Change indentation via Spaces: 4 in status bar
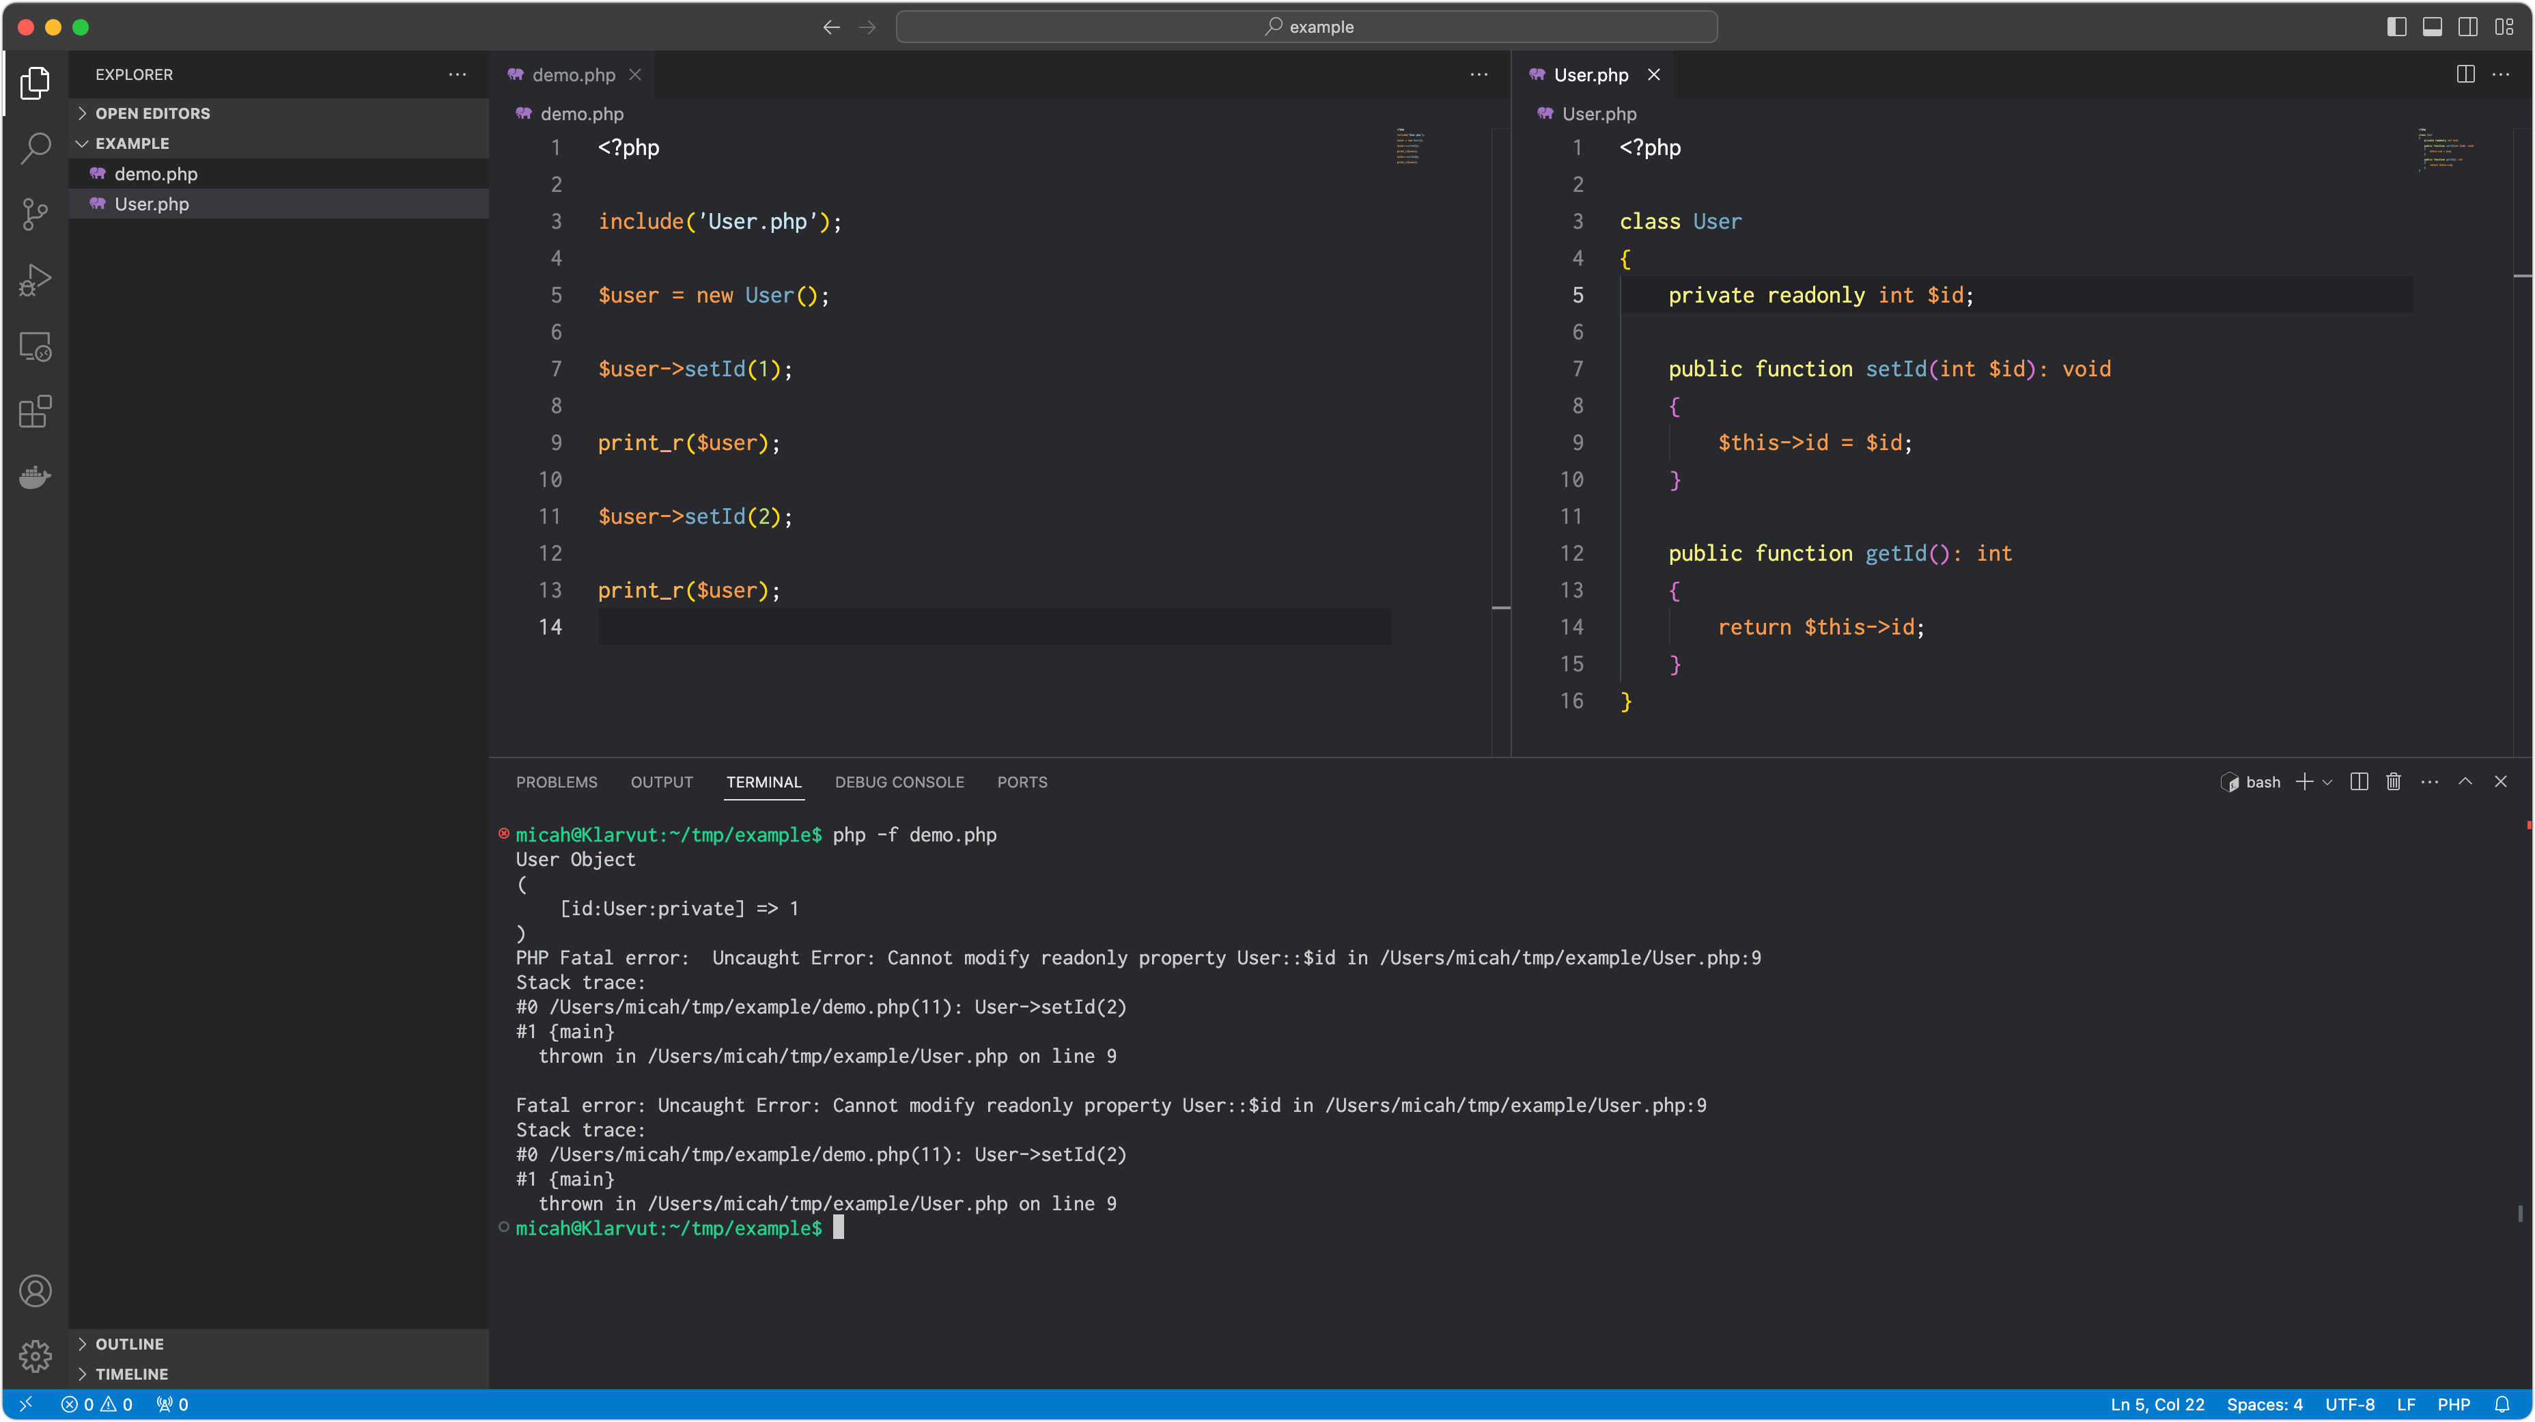The image size is (2535, 1422). (x=2265, y=1404)
